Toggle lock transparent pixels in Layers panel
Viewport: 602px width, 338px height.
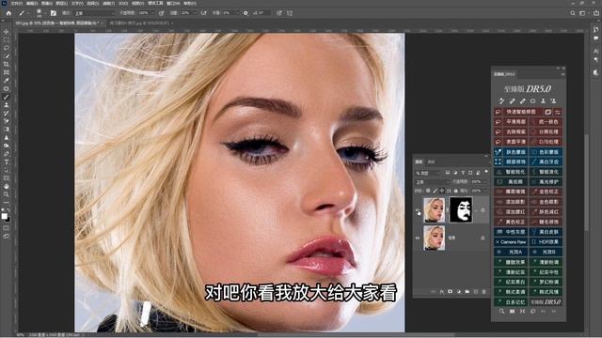(428, 191)
